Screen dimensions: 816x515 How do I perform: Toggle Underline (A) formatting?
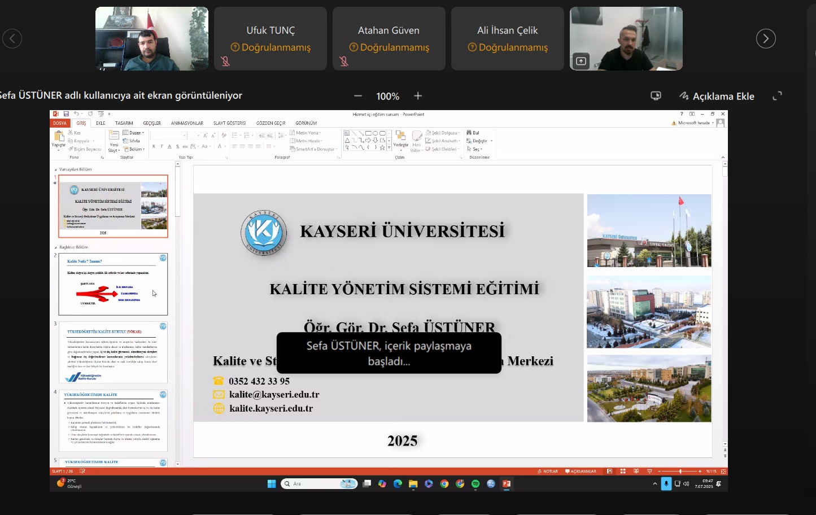click(x=169, y=146)
